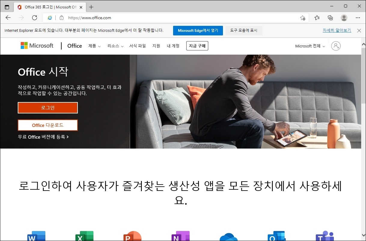Open the tab actions menu icon

(7, 7)
